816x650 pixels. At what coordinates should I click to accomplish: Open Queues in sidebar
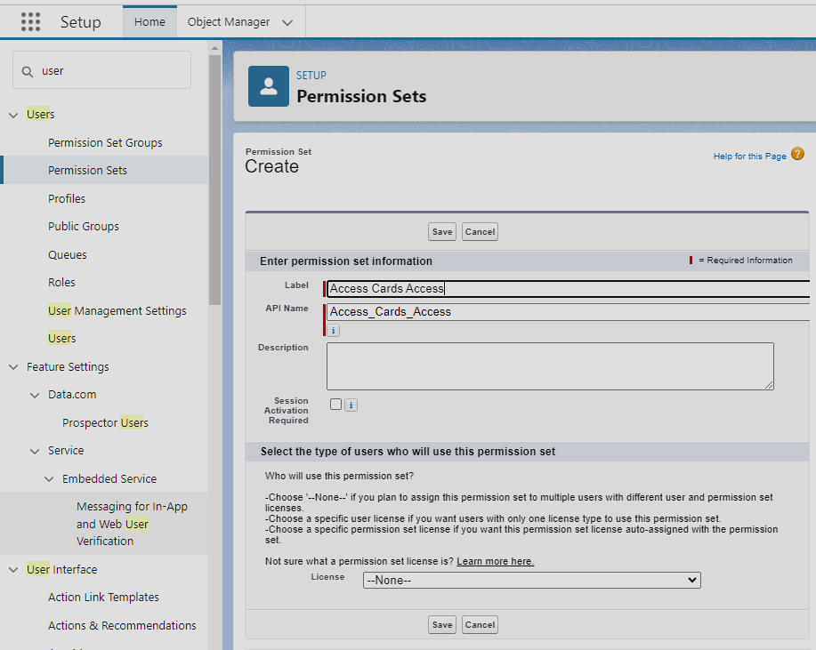[67, 255]
